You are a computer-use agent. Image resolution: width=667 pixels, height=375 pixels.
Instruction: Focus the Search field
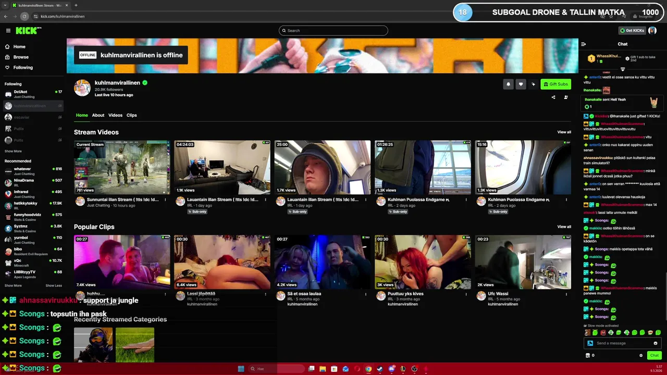point(333,30)
